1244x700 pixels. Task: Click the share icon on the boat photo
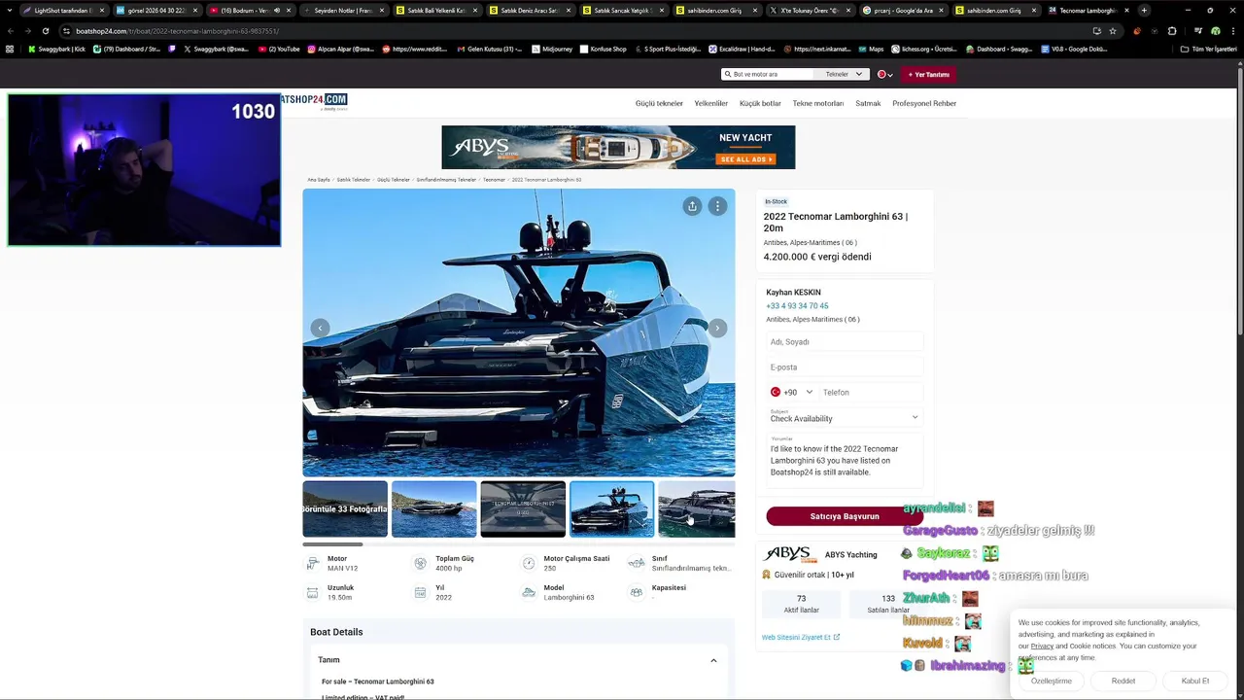[692, 206]
